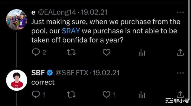Screen dimensions: 191x106
Task: Reply to SBF's "correct" tweet
Action: click(36, 94)
